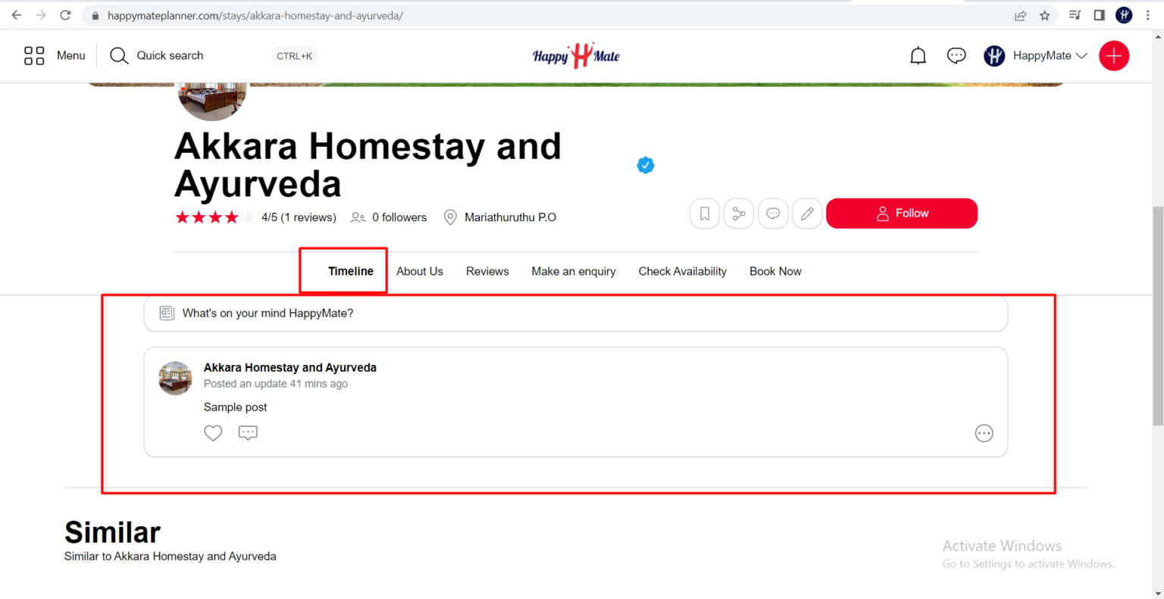1164x599 pixels.
Task: Click What's on your mind field
Action: coord(576,314)
